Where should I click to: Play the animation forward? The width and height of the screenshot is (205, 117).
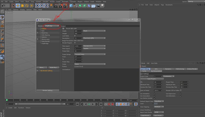click(89, 104)
